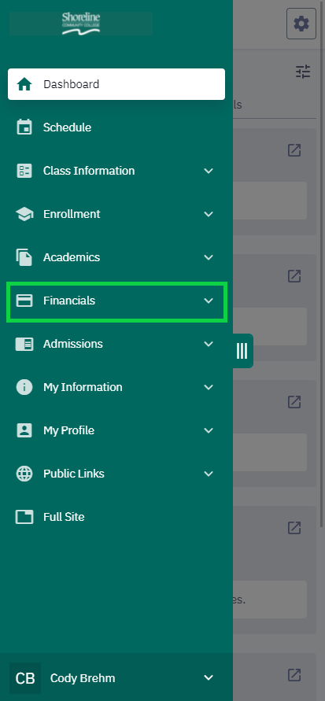Select the My Profile menu item
Viewport: 325px width, 701px height.
[116, 430]
